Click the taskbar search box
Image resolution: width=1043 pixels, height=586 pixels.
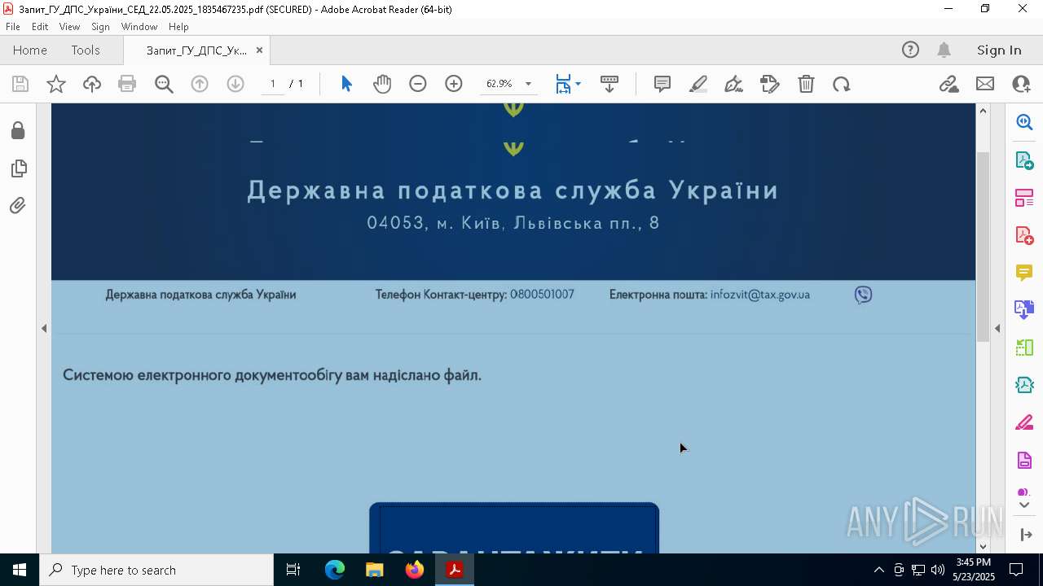(x=156, y=570)
